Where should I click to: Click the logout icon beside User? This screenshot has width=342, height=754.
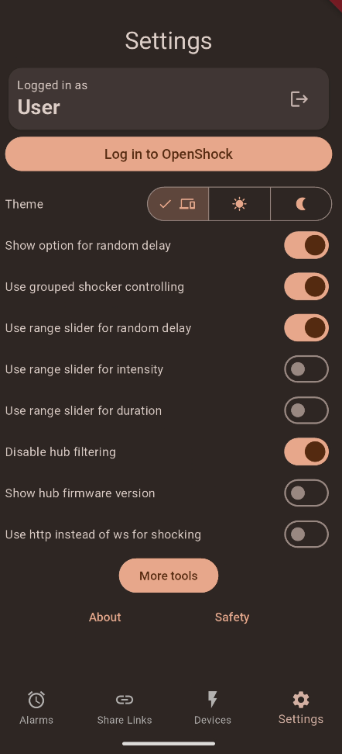[x=299, y=99]
